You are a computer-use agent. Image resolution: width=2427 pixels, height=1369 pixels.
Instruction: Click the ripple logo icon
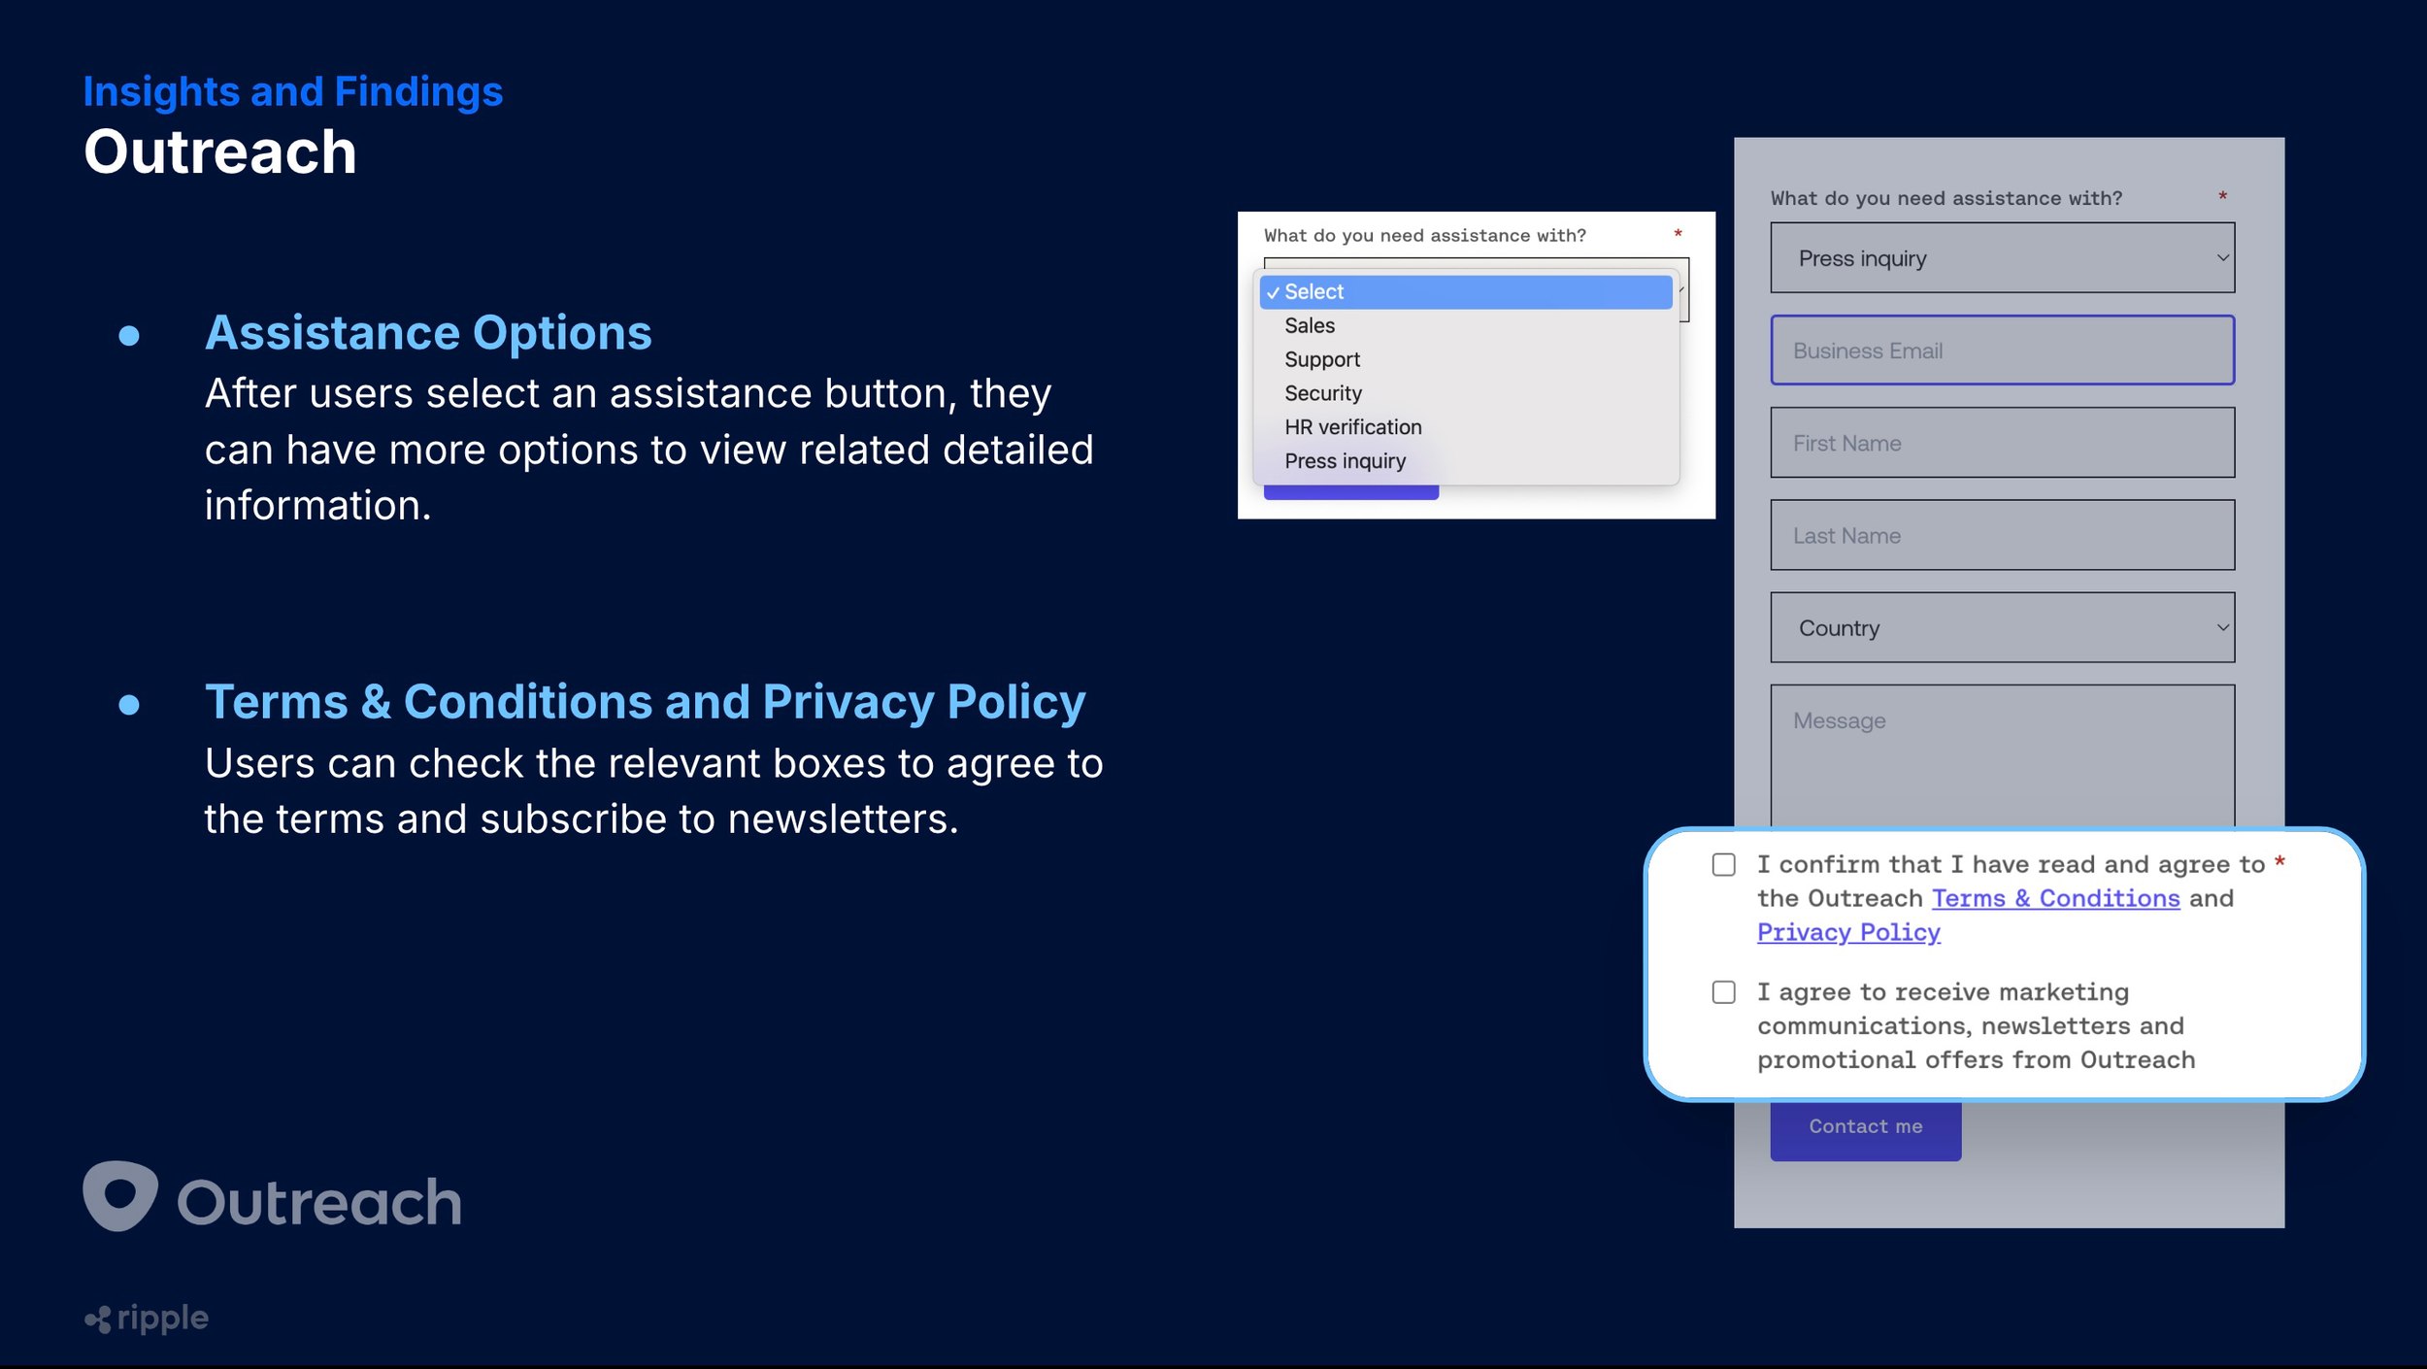(97, 1319)
